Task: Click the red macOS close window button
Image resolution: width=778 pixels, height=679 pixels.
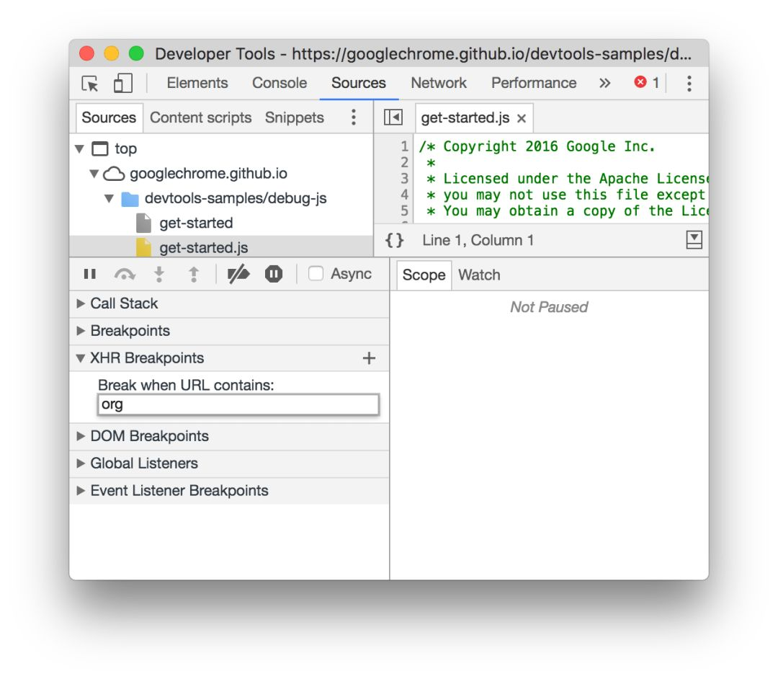Action: [x=87, y=53]
